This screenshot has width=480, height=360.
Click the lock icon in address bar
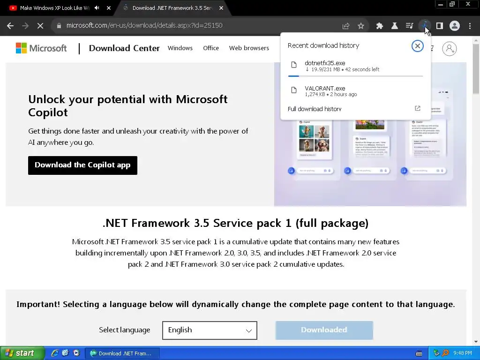tap(59, 26)
